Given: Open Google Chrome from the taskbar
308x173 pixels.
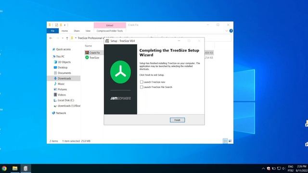Looking at the screenshot, I should pyautogui.click(x=4, y=168).
